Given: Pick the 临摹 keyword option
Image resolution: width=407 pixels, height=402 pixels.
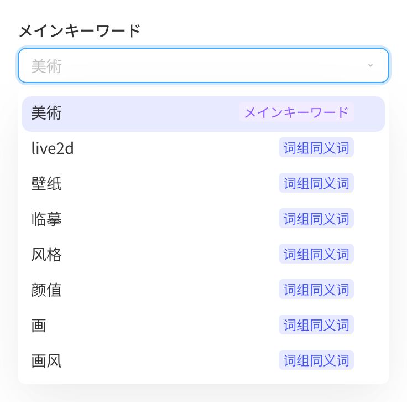Looking at the screenshot, I should 203,219.
